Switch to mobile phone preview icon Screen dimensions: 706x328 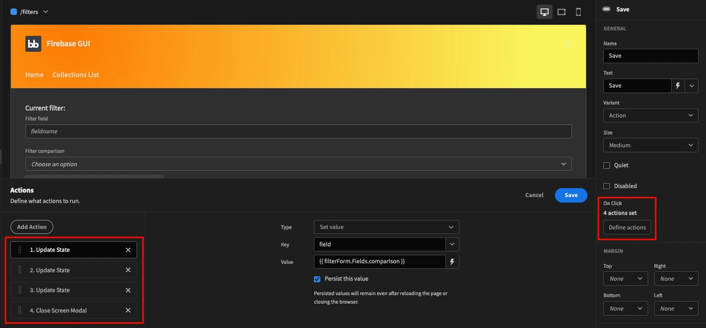coord(578,12)
